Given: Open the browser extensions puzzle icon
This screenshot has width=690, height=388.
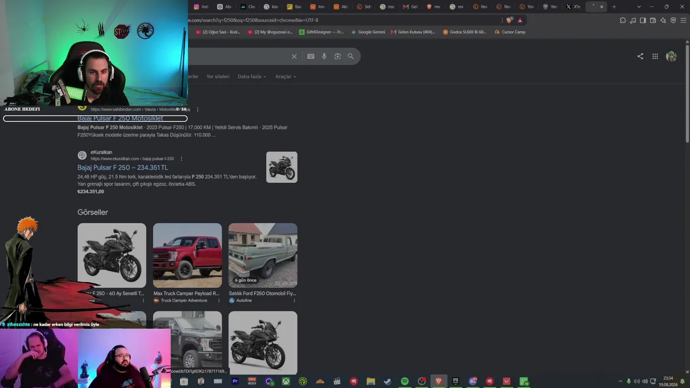Looking at the screenshot, I should tap(623, 20).
